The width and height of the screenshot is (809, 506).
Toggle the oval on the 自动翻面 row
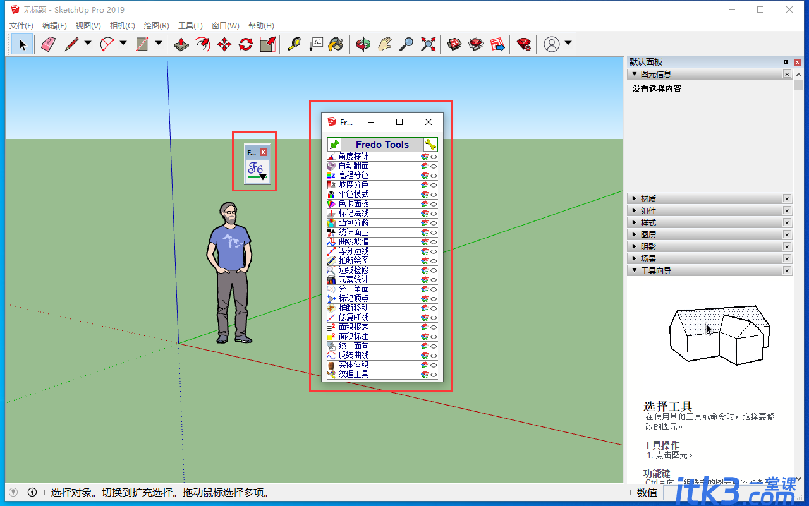[x=434, y=166]
